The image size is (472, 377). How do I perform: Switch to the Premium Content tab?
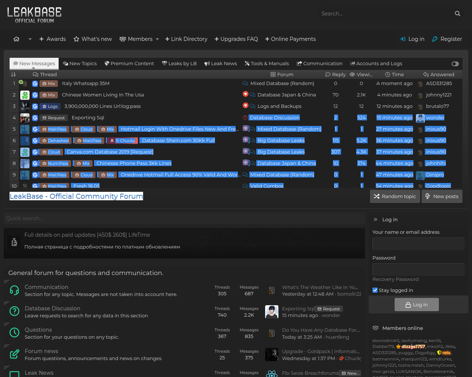[x=129, y=63]
